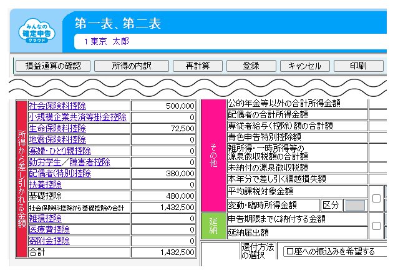Click 延納届出額 label
Screen dimensions: 398x270
tap(248, 232)
